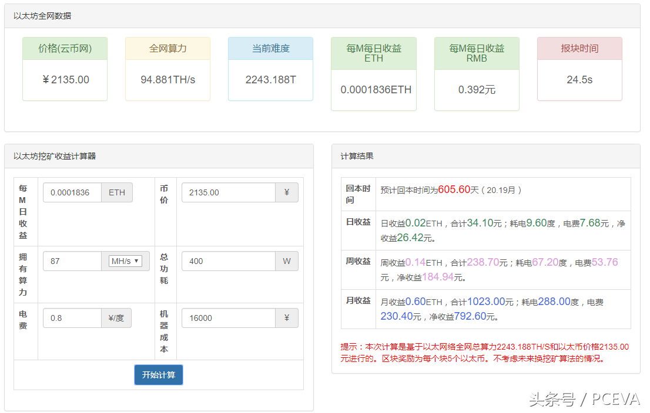
Task: Select the value 0.0001836ETH in stats card
Action: [x=376, y=89]
